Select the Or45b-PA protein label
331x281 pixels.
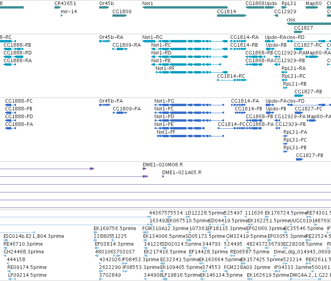(x=111, y=101)
